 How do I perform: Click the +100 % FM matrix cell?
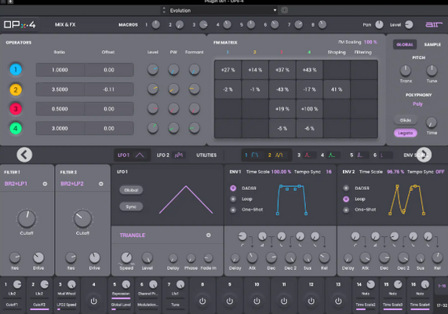click(309, 109)
